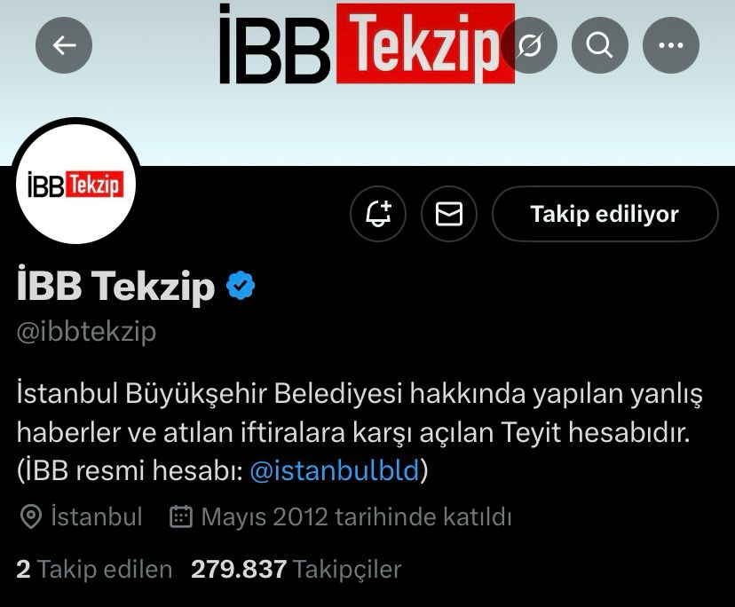Click the location pin icon

pyautogui.click(x=31, y=517)
